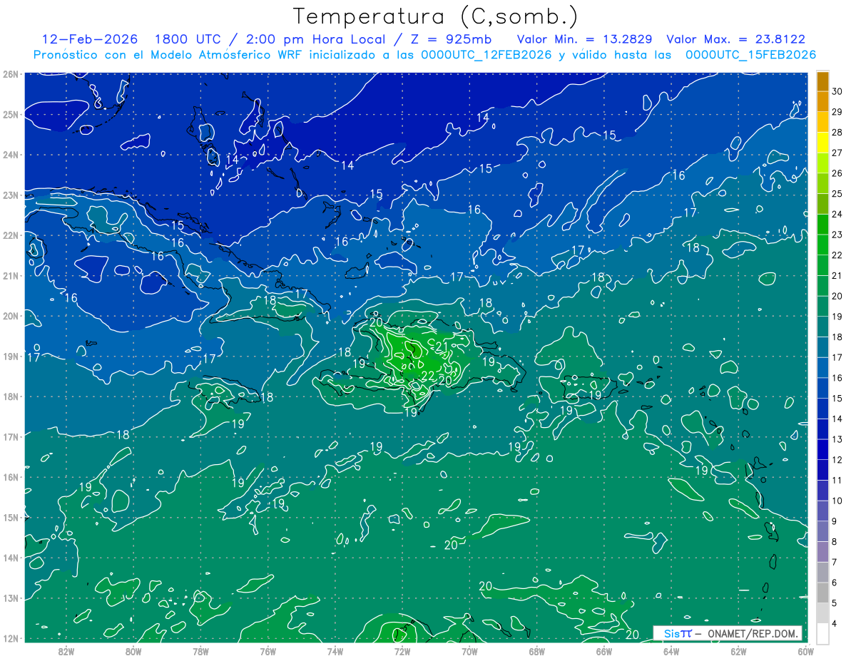Click the "20N" latitude axis label

pyautogui.click(x=10, y=316)
